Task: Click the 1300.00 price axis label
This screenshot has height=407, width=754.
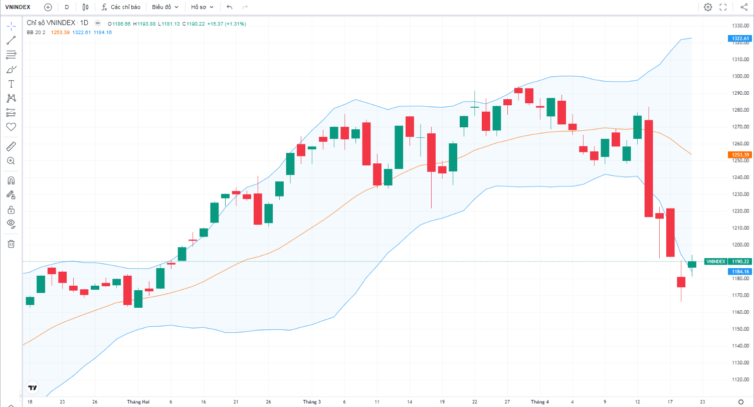Action: pyautogui.click(x=740, y=76)
